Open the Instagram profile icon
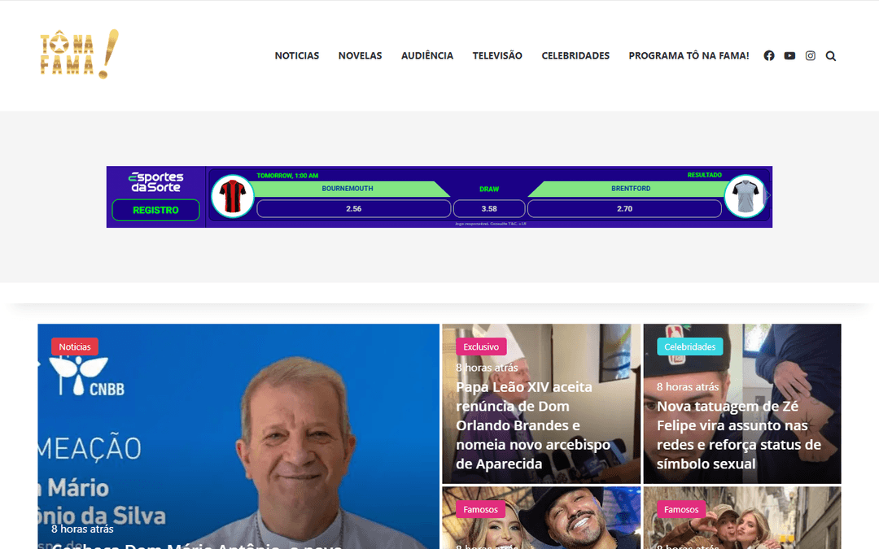Viewport: 879px width, 549px height. (x=810, y=55)
